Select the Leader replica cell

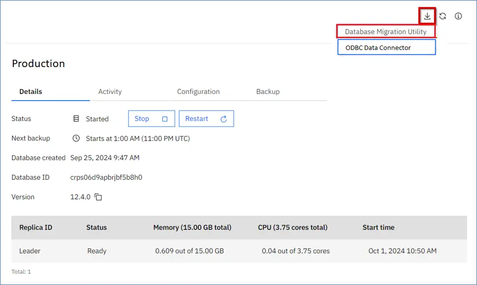pos(30,251)
